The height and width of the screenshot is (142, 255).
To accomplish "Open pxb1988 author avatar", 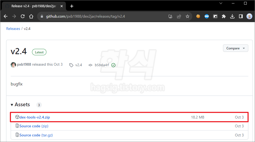I will coord(13,65).
